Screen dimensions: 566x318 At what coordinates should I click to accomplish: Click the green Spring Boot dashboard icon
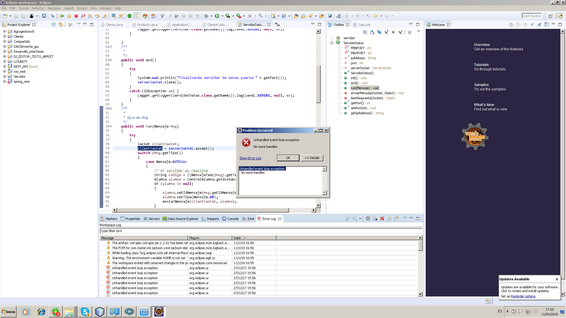pyautogui.click(x=129, y=16)
